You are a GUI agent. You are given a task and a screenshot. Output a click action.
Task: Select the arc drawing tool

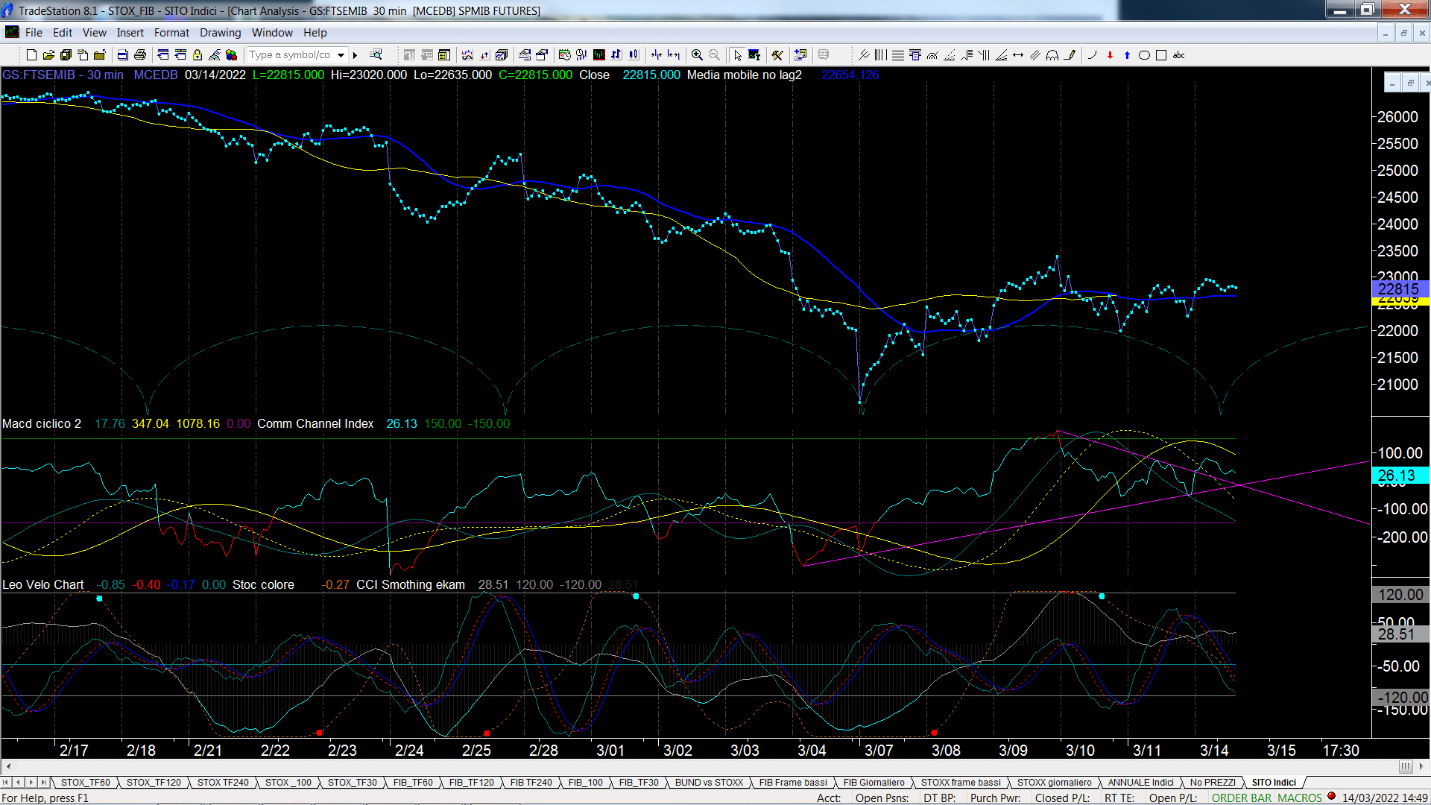[1093, 55]
